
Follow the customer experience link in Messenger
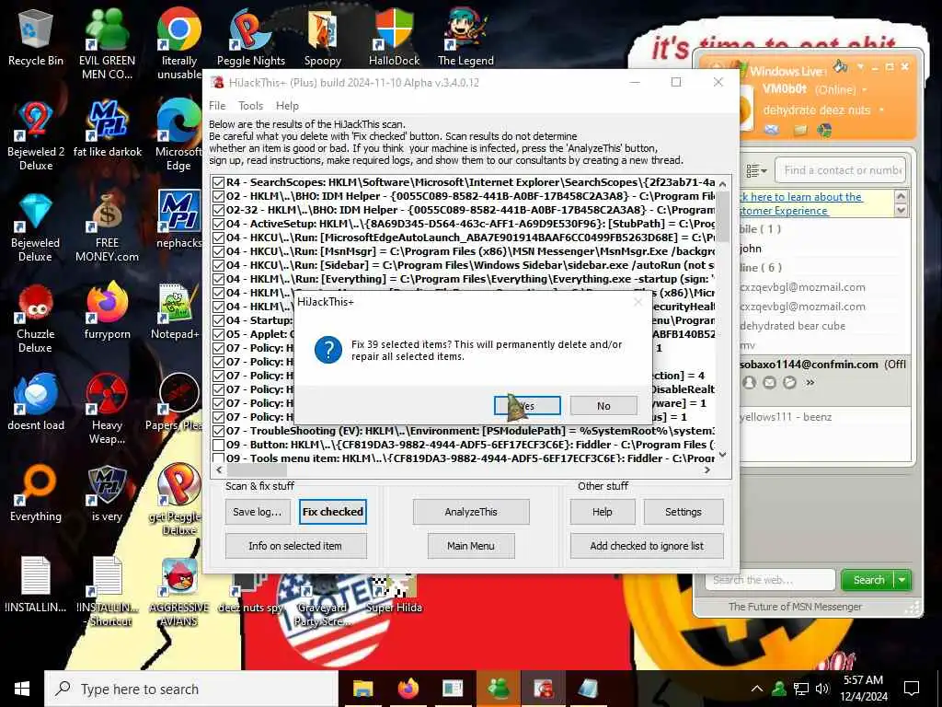800,203
